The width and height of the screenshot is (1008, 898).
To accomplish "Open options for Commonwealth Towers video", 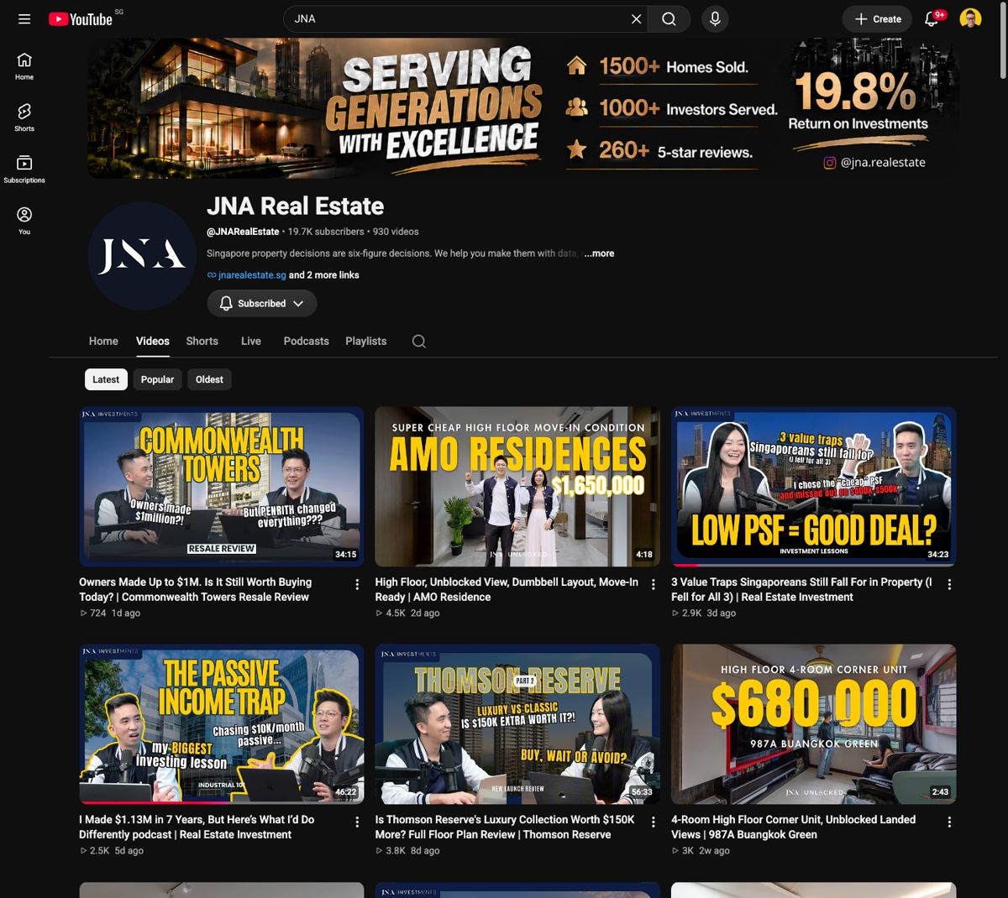I will [x=357, y=584].
